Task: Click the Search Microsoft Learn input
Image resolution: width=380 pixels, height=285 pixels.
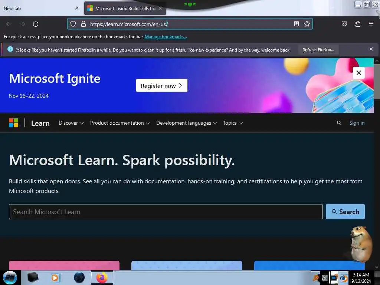Action: [x=166, y=212]
